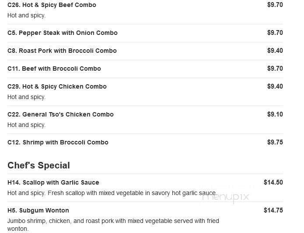The width and height of the screenshot is (304, 233).
Task: Click the Subgum Wonton description text
Action: pyautogui.click(x=113, y=225)
